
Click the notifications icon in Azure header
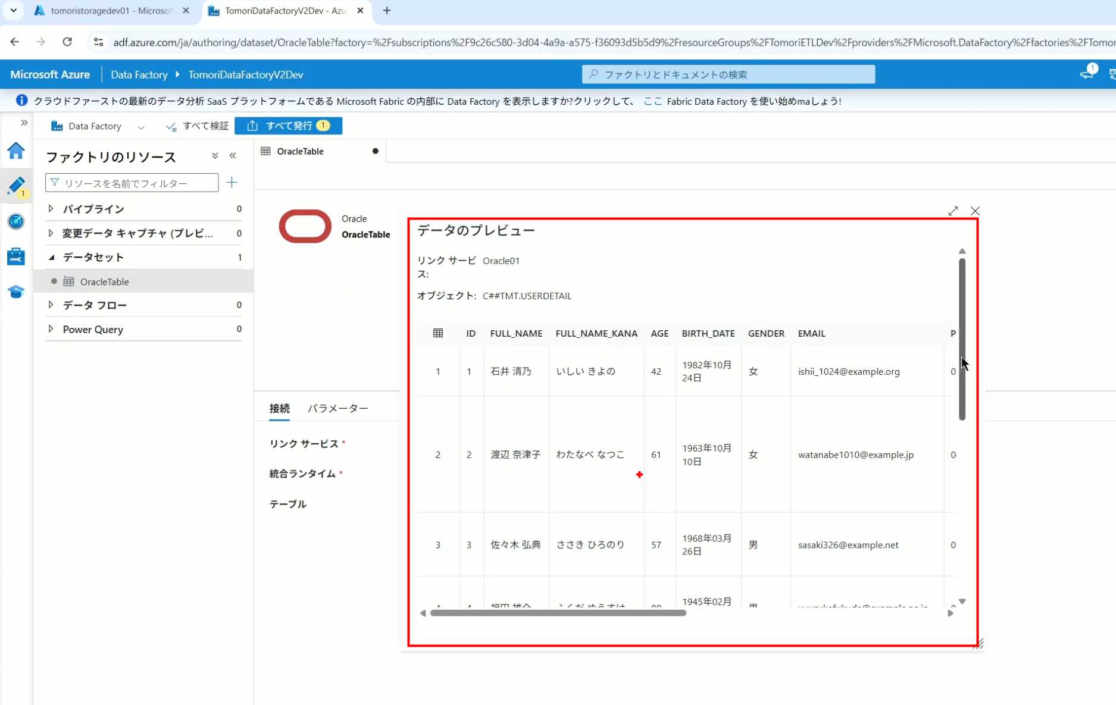point(1087,74)
